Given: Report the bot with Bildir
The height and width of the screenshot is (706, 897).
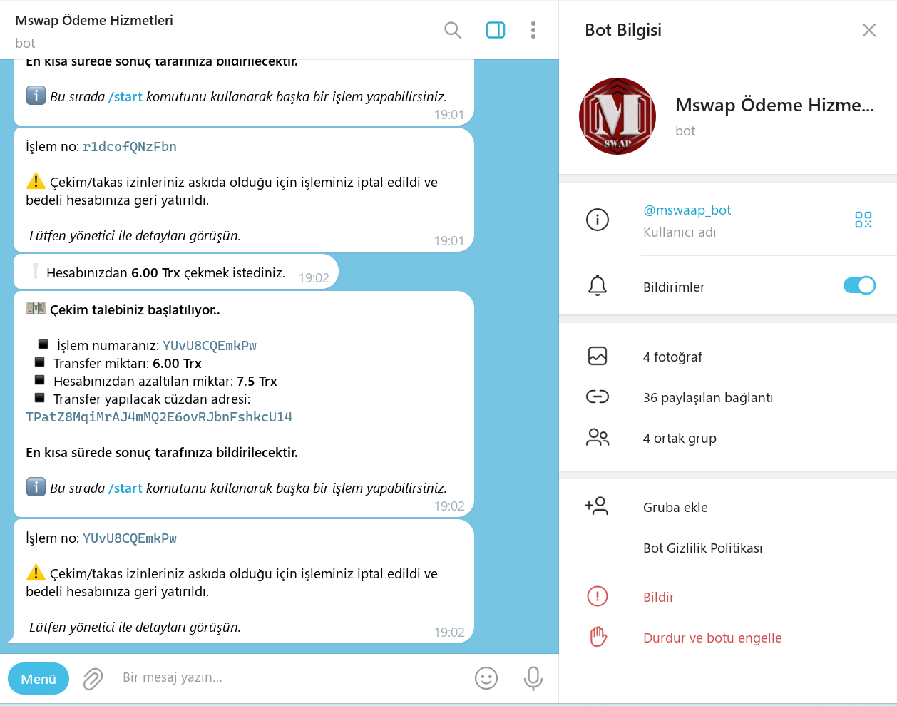Looking at the screenshot, I should (658, 597).
